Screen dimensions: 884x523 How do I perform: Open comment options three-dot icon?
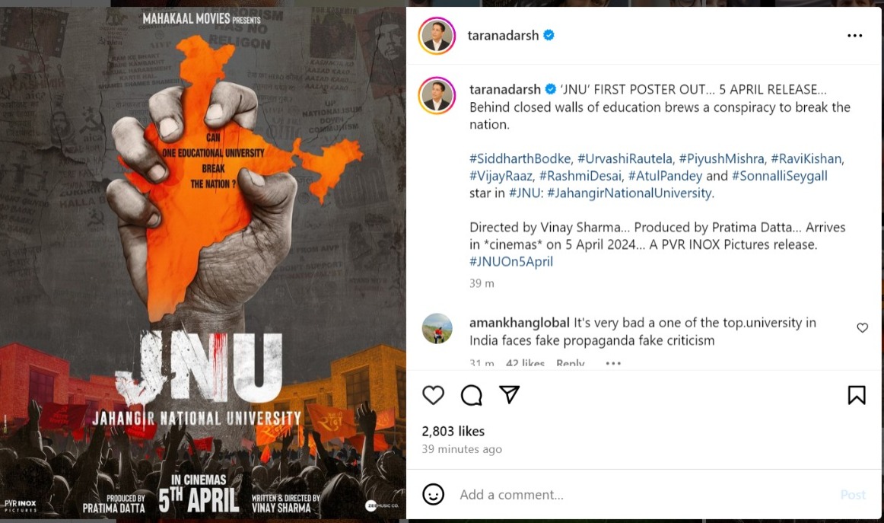pyautogui.click(x=613, y=363)
